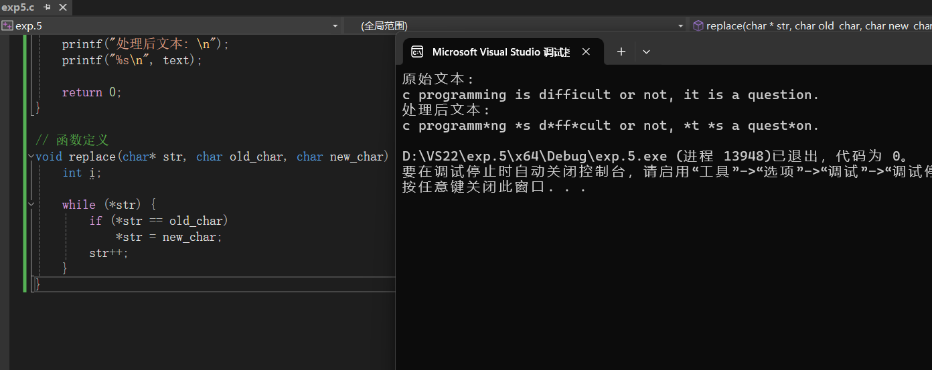Click the comment '// 函数定义'

coord(72,141)
